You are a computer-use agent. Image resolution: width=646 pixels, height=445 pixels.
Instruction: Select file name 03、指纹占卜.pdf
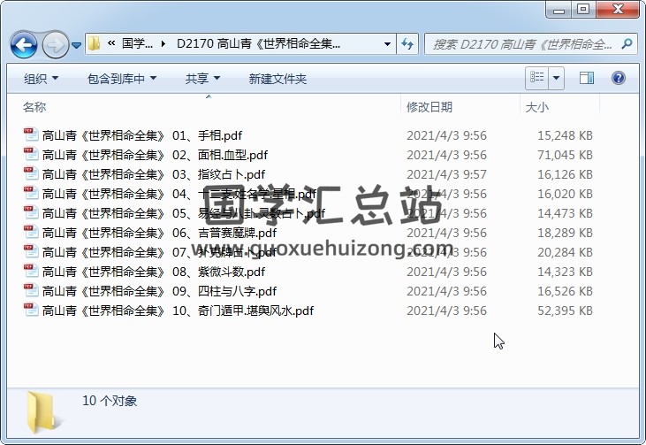pos(153,174)
